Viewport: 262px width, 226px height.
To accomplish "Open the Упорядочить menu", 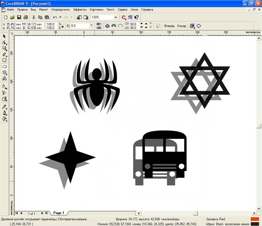I will pos(60,10).
